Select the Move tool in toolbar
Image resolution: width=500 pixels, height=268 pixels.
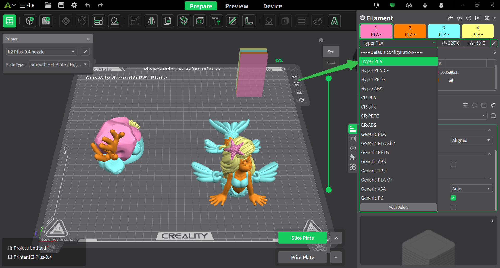click(66, 21)
